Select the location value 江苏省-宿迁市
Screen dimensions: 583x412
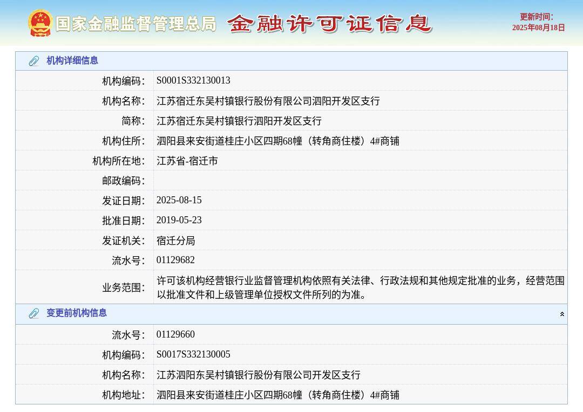pyautogui.click(x=187, y=161)
